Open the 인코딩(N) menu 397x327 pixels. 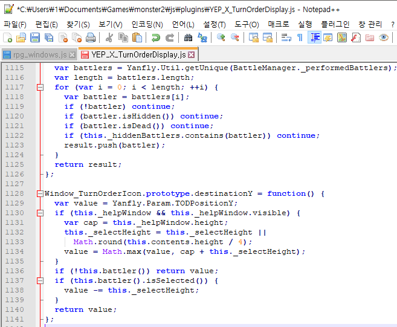(147, 25)
